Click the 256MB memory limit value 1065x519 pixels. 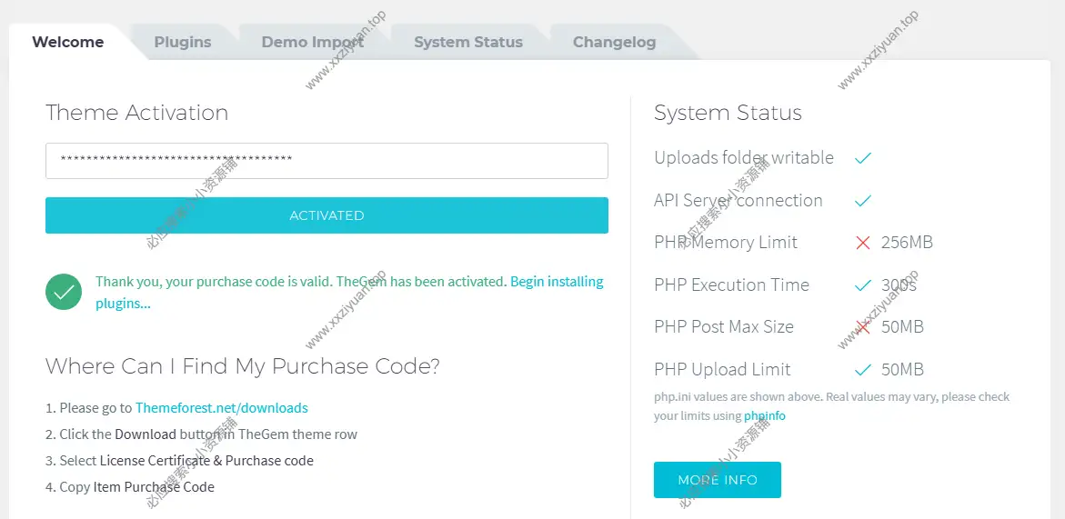coord(907,243)
